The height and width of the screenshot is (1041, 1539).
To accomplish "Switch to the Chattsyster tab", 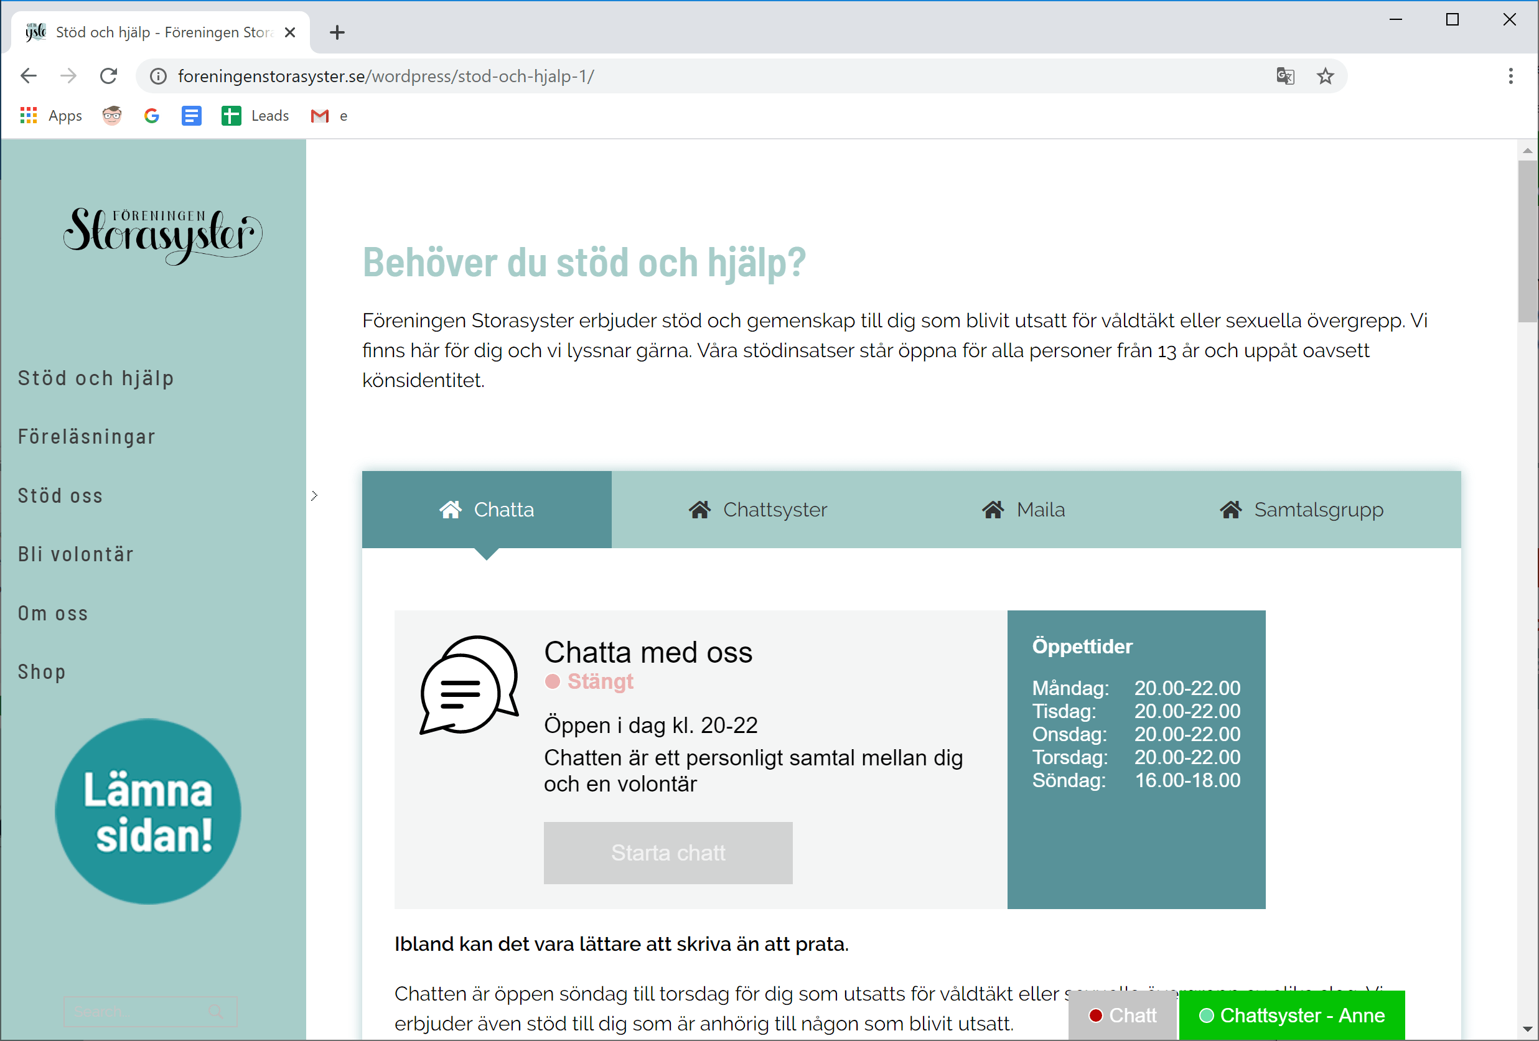I will click(757, 510).
